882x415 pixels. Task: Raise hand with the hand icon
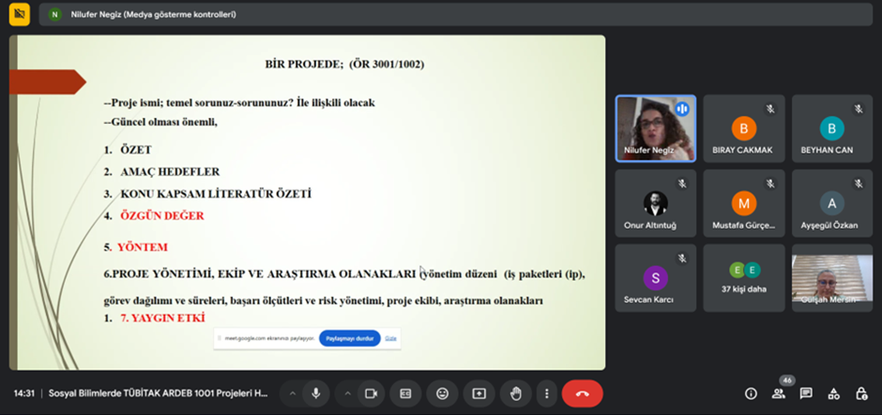[x=516, y=393]
